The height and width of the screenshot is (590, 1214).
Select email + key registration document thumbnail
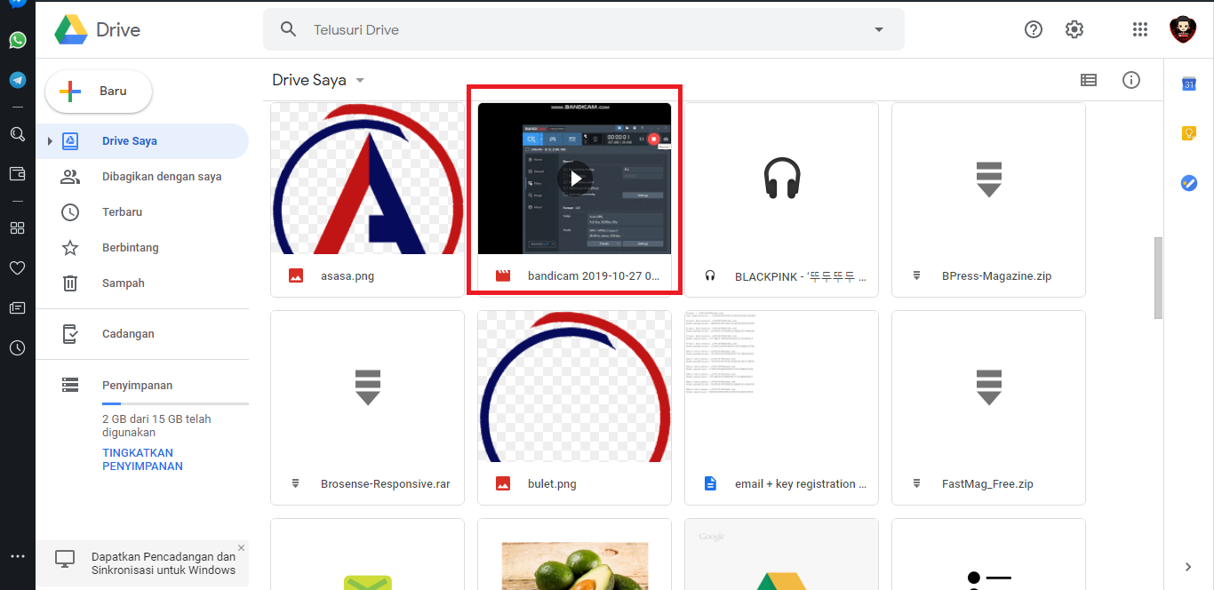(782, 387)
